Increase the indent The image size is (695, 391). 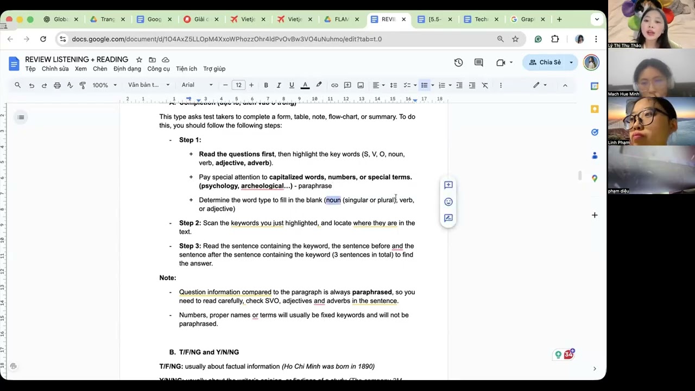tap(472, 85)
